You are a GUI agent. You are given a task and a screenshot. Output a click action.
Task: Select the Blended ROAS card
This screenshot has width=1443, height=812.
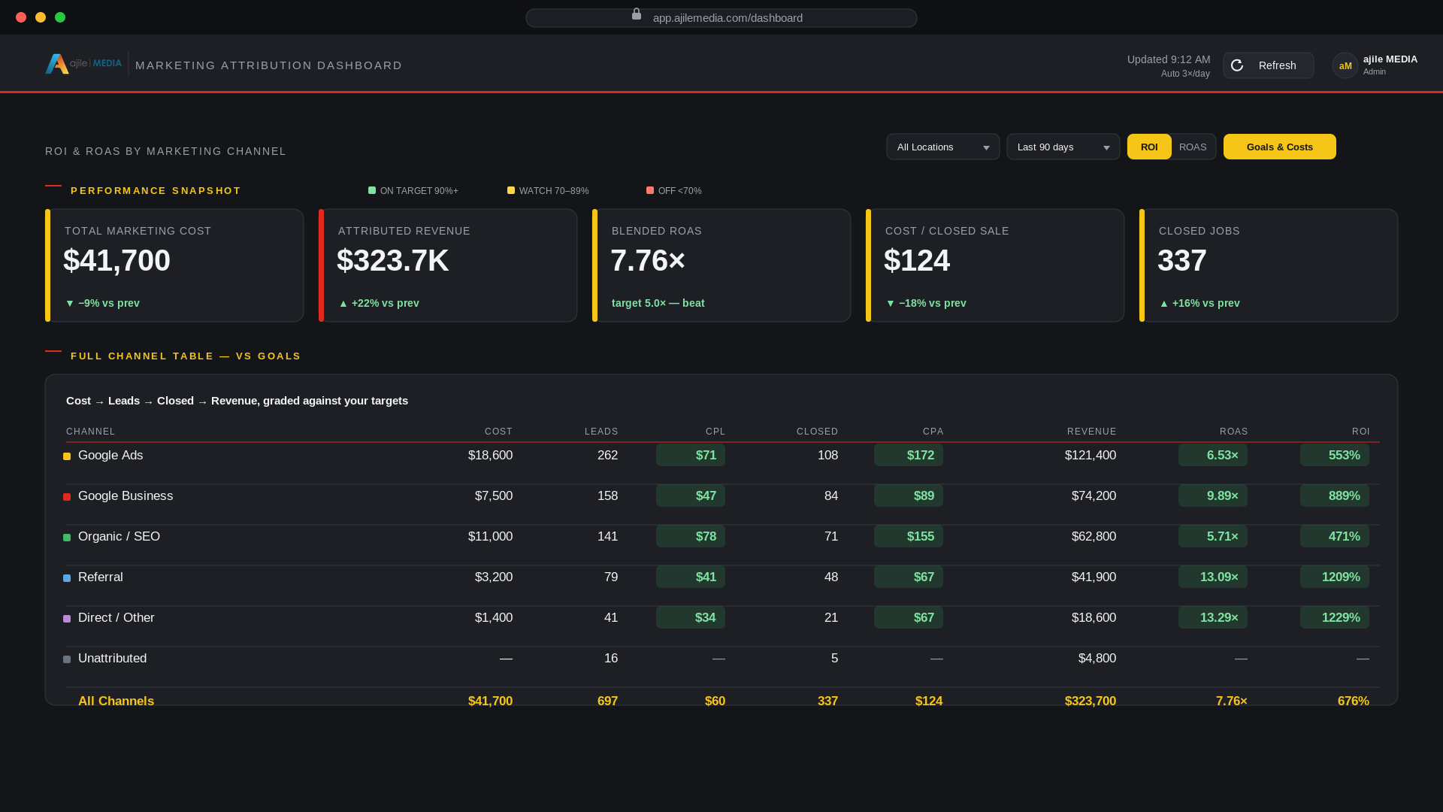pos(721,265)
